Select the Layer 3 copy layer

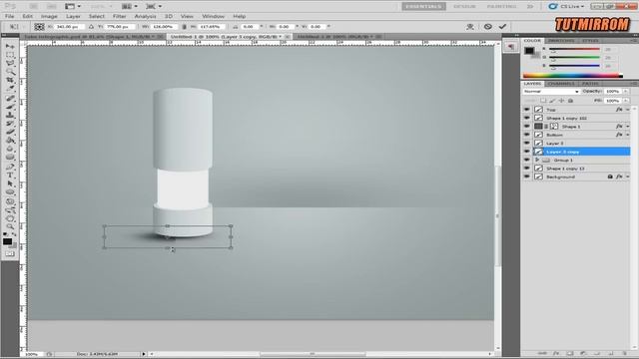coord(581,152)
